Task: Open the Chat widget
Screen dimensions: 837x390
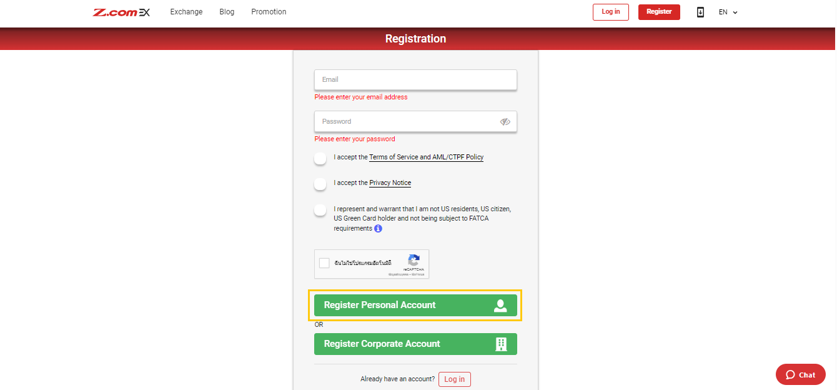Action: pos(800,374)
